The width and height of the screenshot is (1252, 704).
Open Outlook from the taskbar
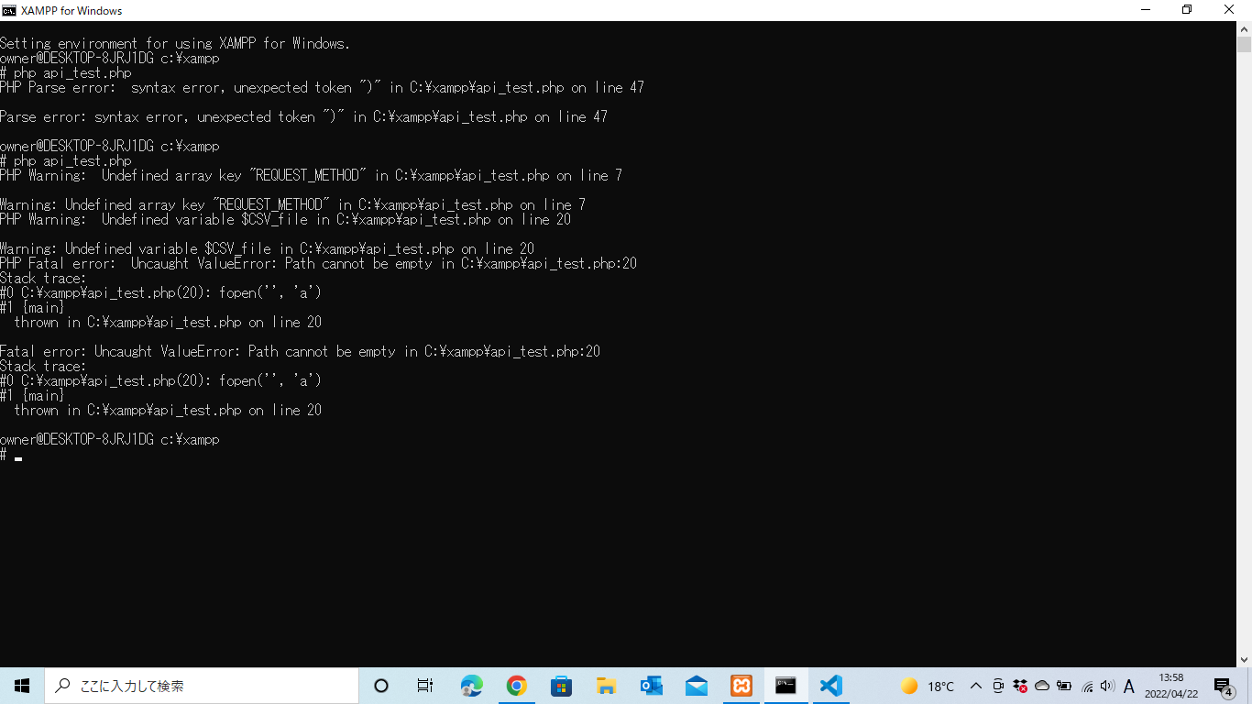[x=651, y=686]
